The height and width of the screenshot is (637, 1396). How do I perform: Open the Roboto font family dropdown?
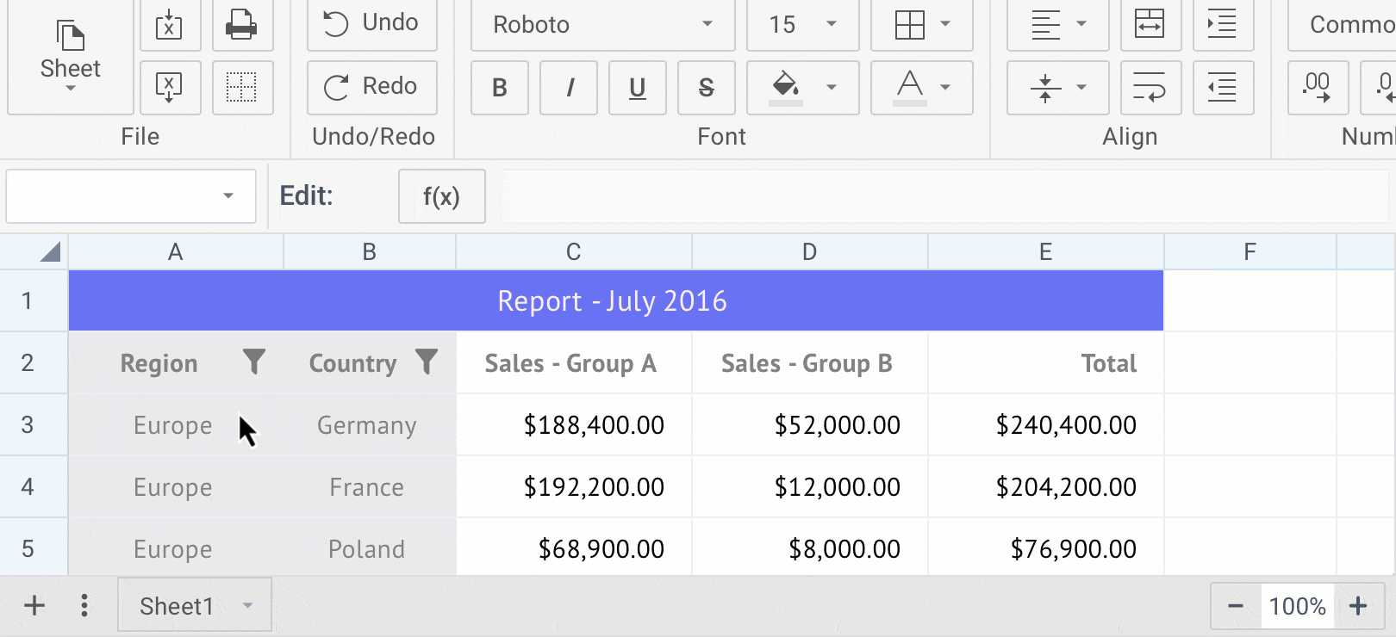click(x=602, y=24)
